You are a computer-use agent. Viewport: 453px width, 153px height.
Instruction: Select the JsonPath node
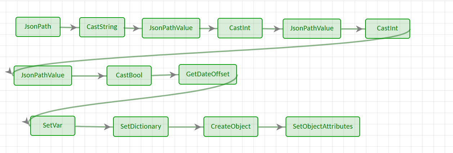pyautogui.click(x=38, y=27)
